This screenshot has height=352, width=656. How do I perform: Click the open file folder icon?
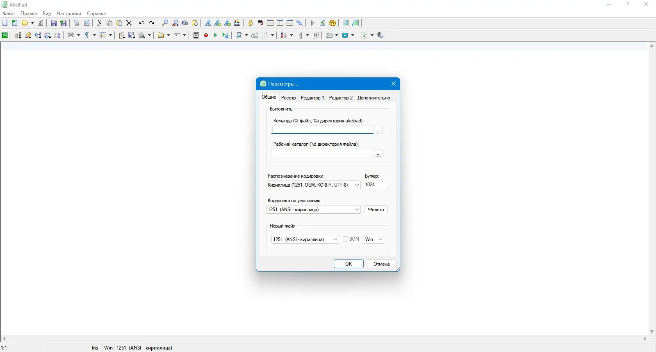coord(25,23)
